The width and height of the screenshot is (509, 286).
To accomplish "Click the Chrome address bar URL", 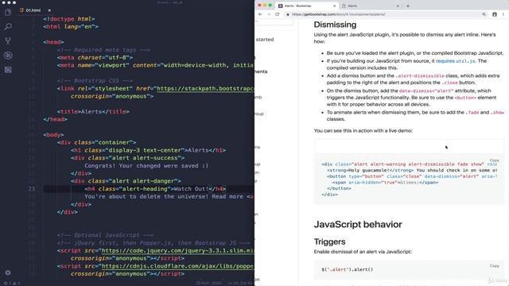I will coord(339,14).
